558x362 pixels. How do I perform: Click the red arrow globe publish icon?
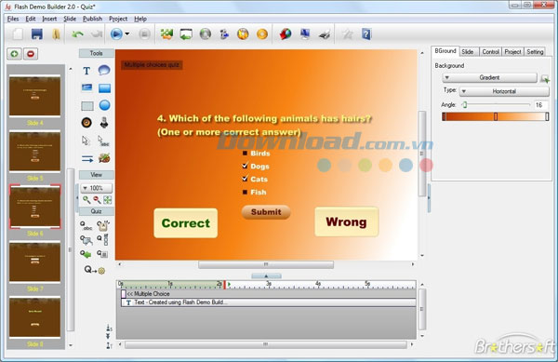tap(286, 34)
